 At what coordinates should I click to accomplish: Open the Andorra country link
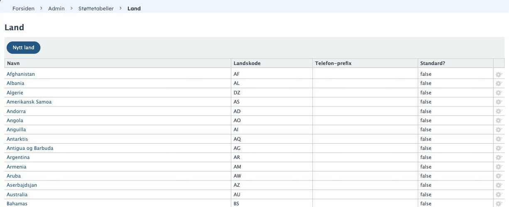click(x=16, y=111)
